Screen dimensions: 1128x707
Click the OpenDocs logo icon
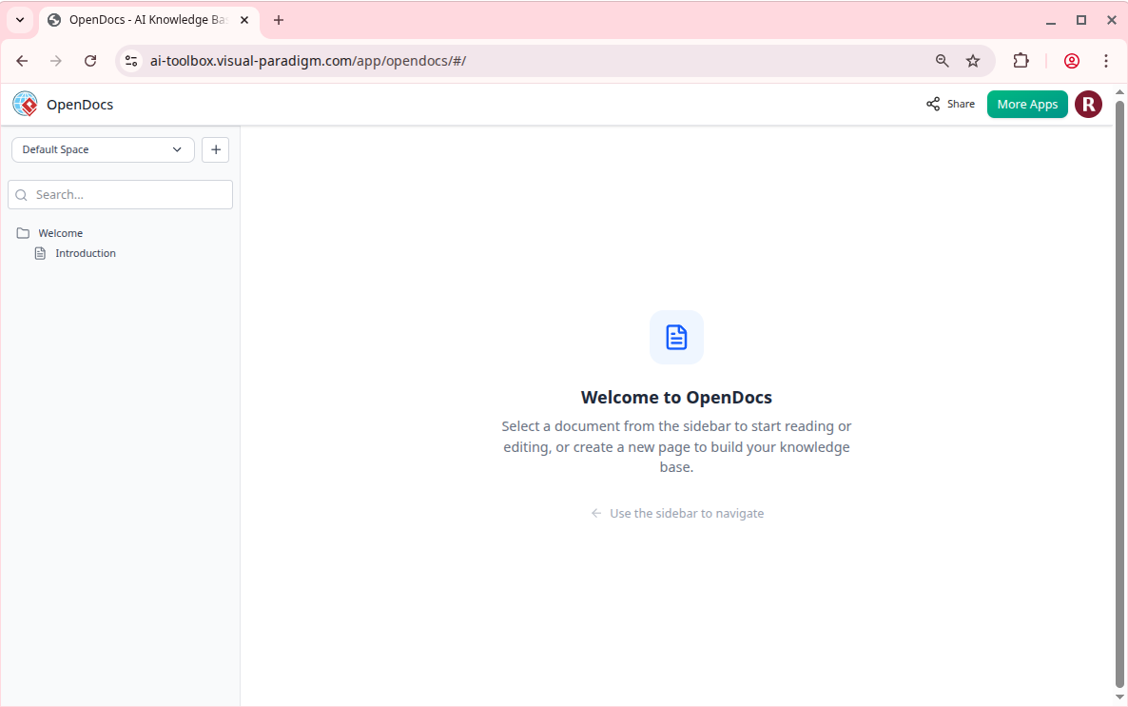pyautogui.click(x=25, y=104)
